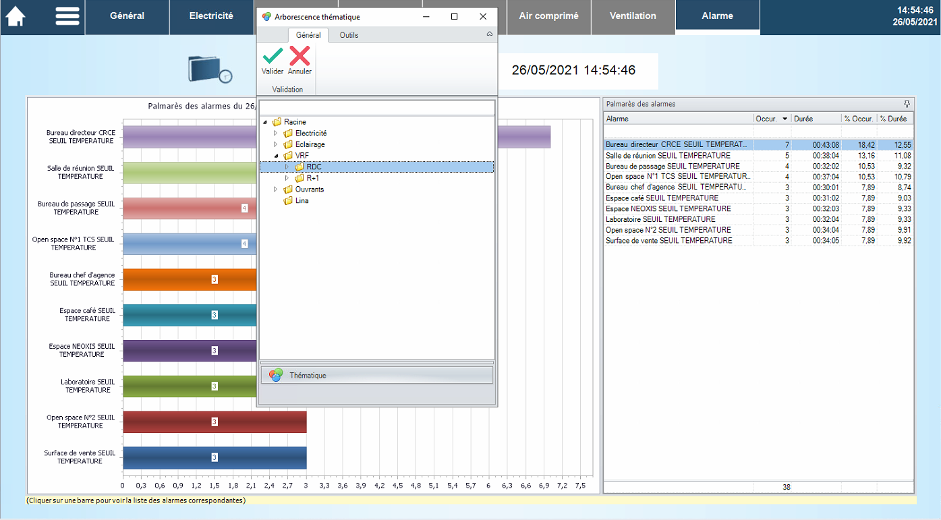This screenshot has height=520, width=941.
Task: Expand the Electricité tree node
Action: 275,134
